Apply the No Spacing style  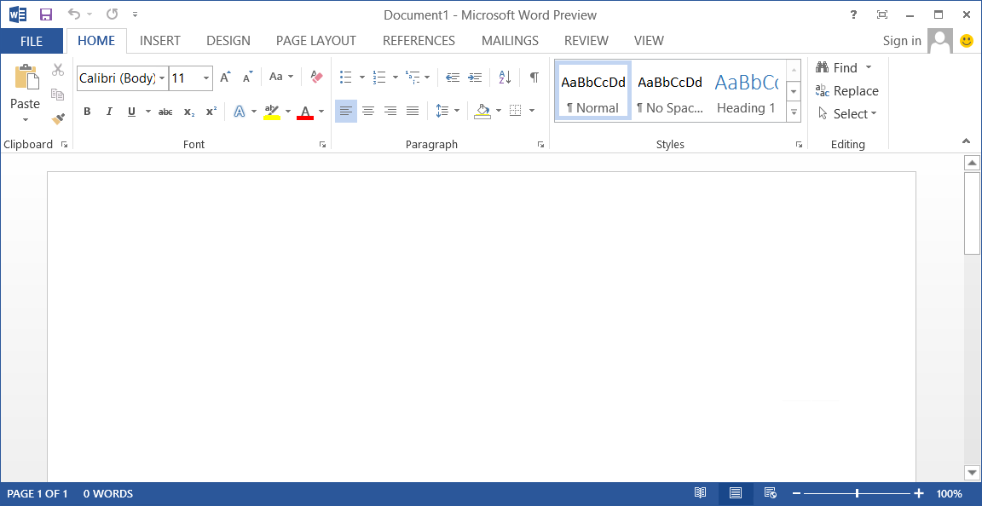670,90
